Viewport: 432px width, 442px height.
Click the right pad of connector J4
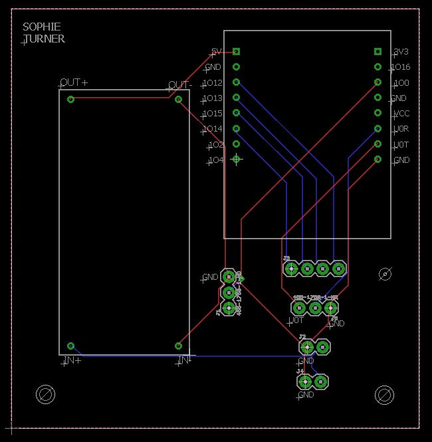[321, 382]
